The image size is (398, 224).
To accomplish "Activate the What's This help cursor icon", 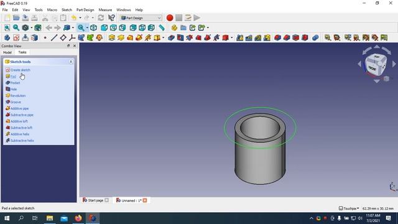I will coord(111,18).
